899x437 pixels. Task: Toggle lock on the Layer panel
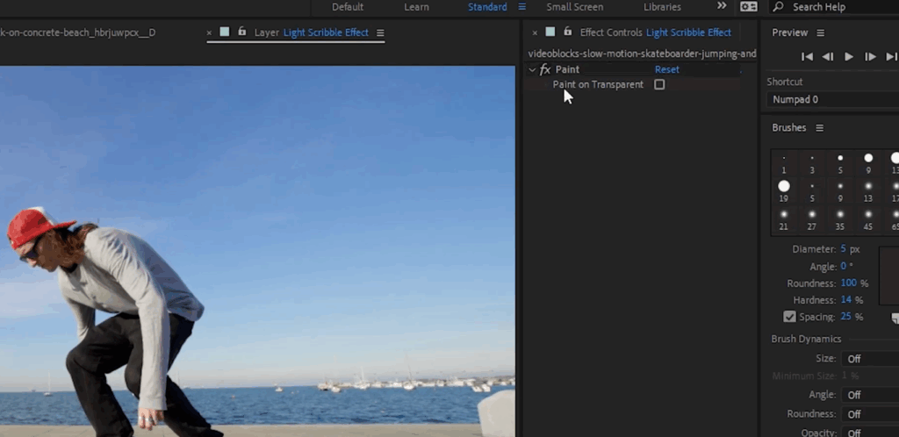point(242,32)
